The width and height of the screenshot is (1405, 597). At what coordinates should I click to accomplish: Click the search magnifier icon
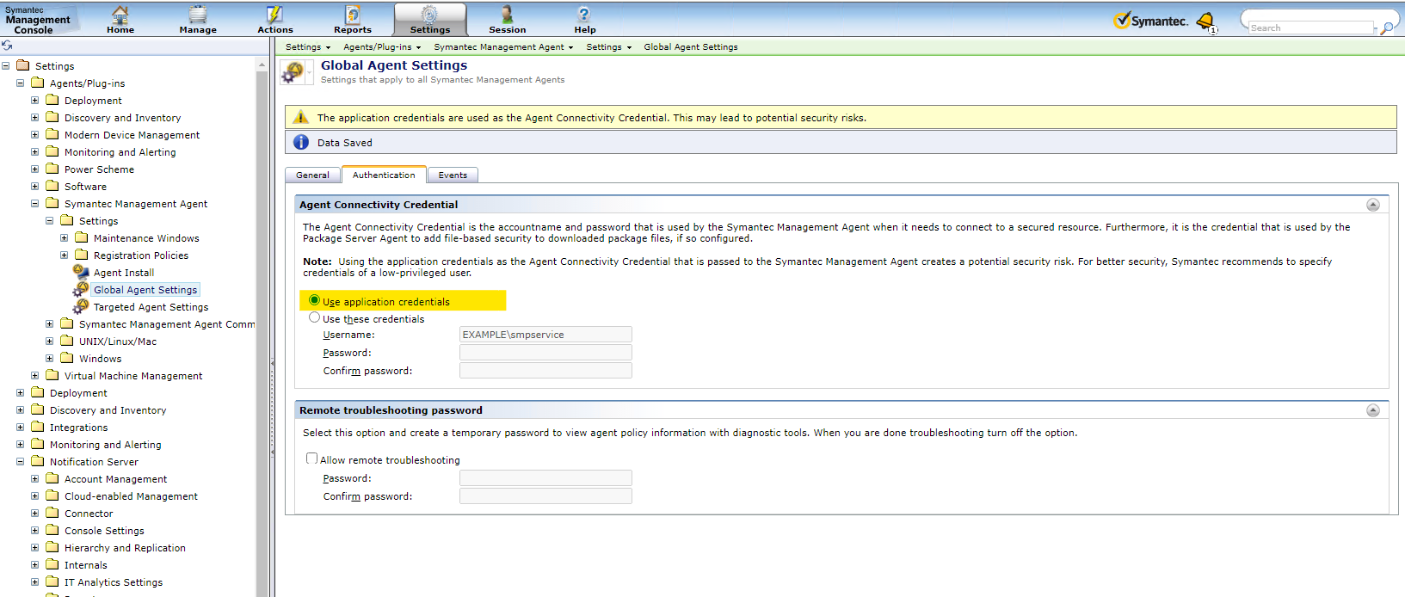coord(1386,28)
